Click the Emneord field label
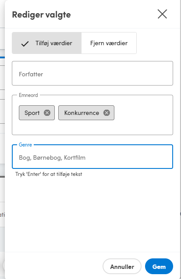This screenshot has width=181, height=279. (28, 95)
